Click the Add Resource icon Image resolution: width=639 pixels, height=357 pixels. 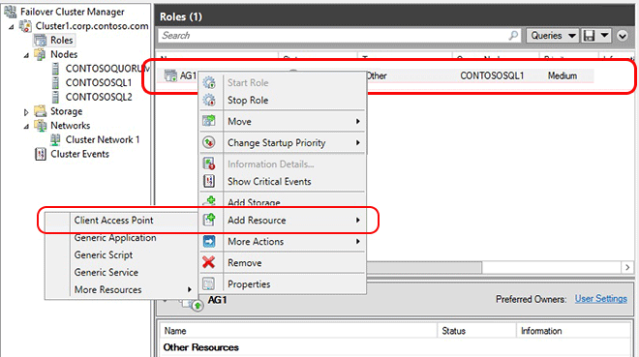click(x=209, y=220)
